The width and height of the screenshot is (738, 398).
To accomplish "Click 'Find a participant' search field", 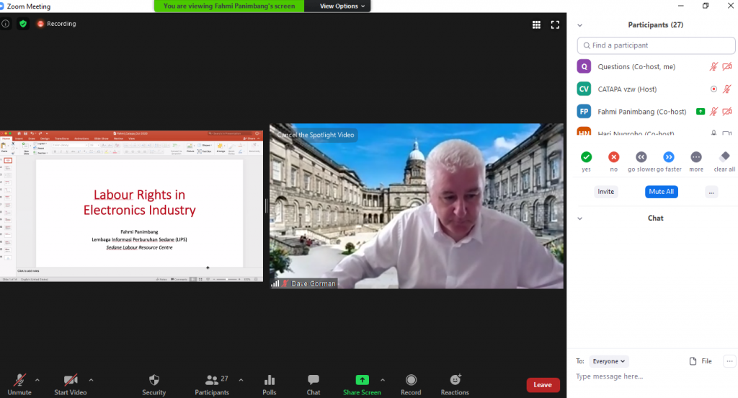I will [x=656, y=45].
